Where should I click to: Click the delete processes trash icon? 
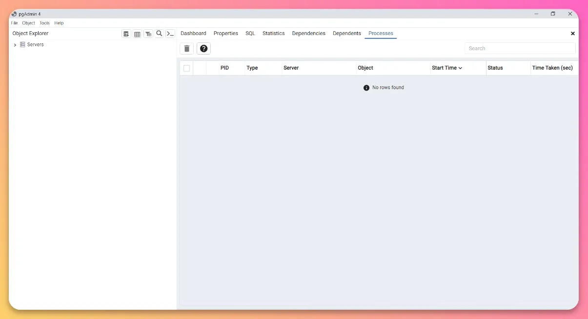tap(187, 49)
